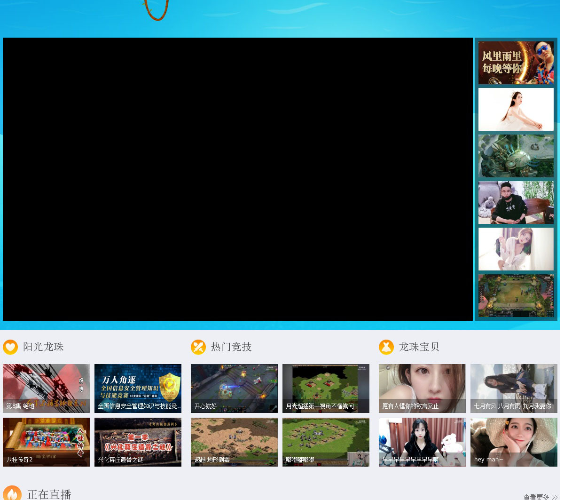Click the person icon beside 龙珠宝贝
This screenshot has width=564, height=500.
click(x=386, y=347)
